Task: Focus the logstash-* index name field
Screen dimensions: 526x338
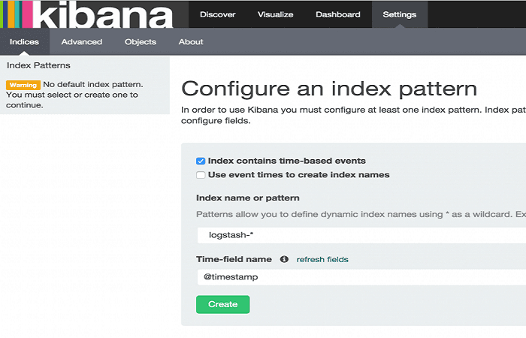Action: coord(361,235)
